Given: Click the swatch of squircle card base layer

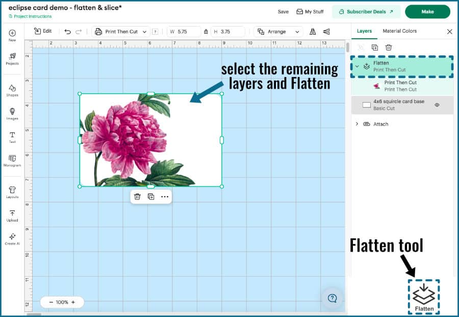Looking at the screenshot, I should coord(367,105).
